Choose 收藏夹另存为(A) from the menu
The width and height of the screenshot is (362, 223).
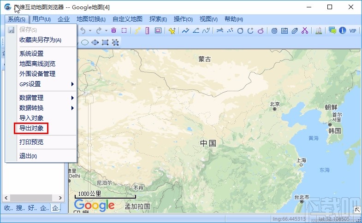click(41, 40)
